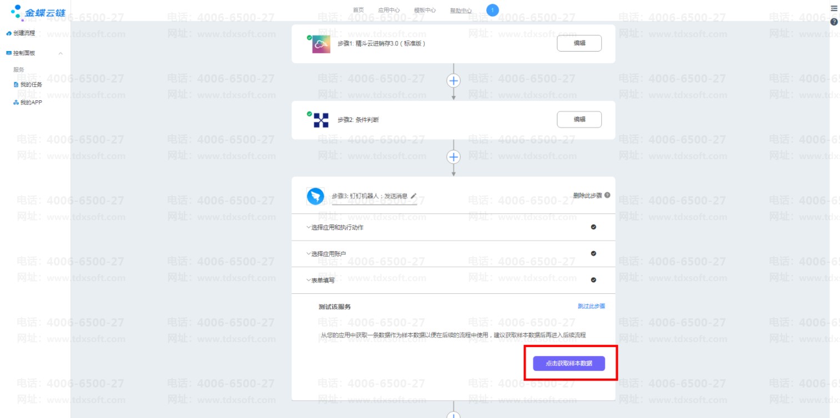Collapse the 控制面板 sidebar group
Screen dimensions: 840x418
point(61,53)
